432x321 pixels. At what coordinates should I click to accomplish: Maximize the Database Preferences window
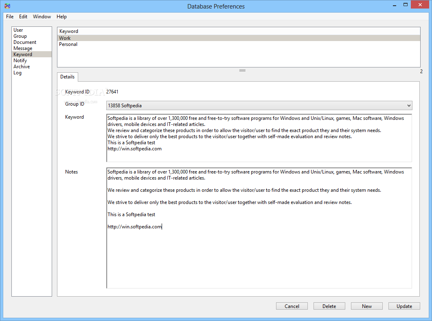[x=405, y=4]
